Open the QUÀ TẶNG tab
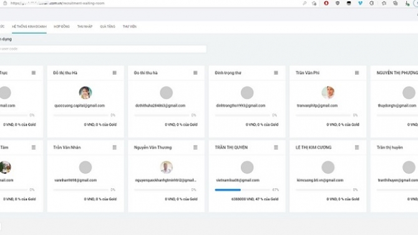 pos(108,26)
